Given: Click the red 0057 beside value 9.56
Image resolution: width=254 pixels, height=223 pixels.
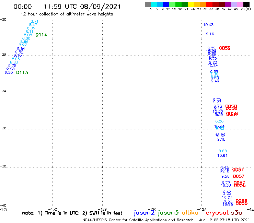Looking at the screenshot, I should (x=239, y=176).
